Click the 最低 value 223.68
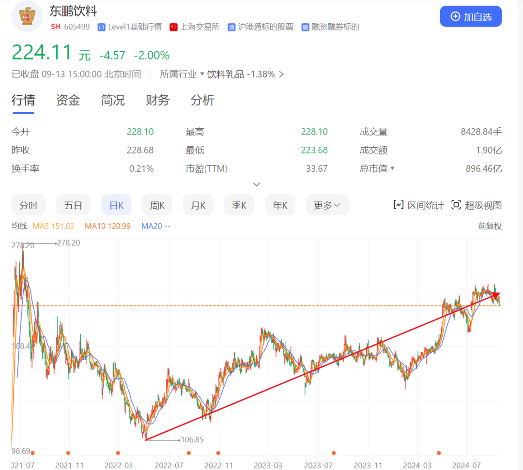The width and height of the screenshot is (523, 470). tap(314, 150)
